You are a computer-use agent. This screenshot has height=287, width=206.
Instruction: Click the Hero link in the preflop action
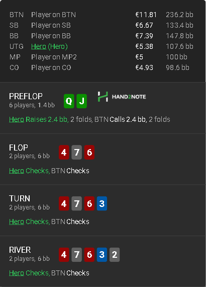(x=17, y=119)
